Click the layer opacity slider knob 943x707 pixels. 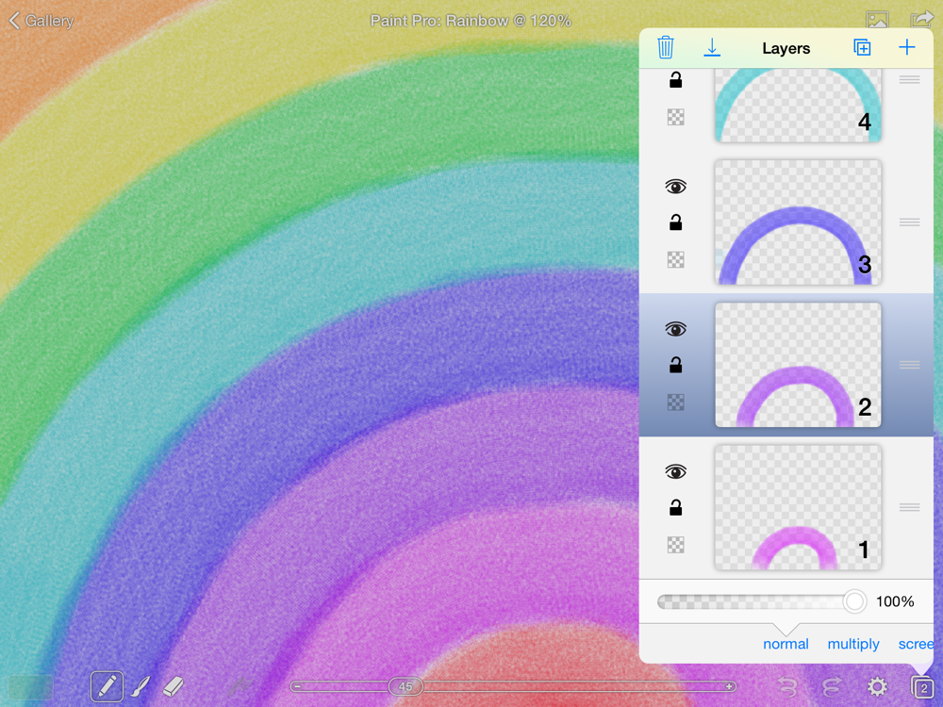click(x=854, y=601)
